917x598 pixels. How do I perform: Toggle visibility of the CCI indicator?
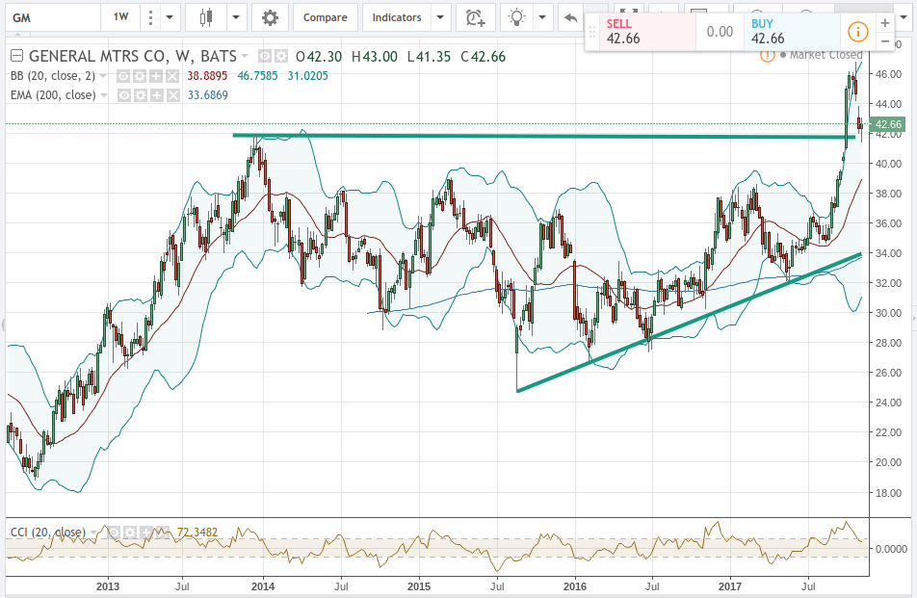114,531
